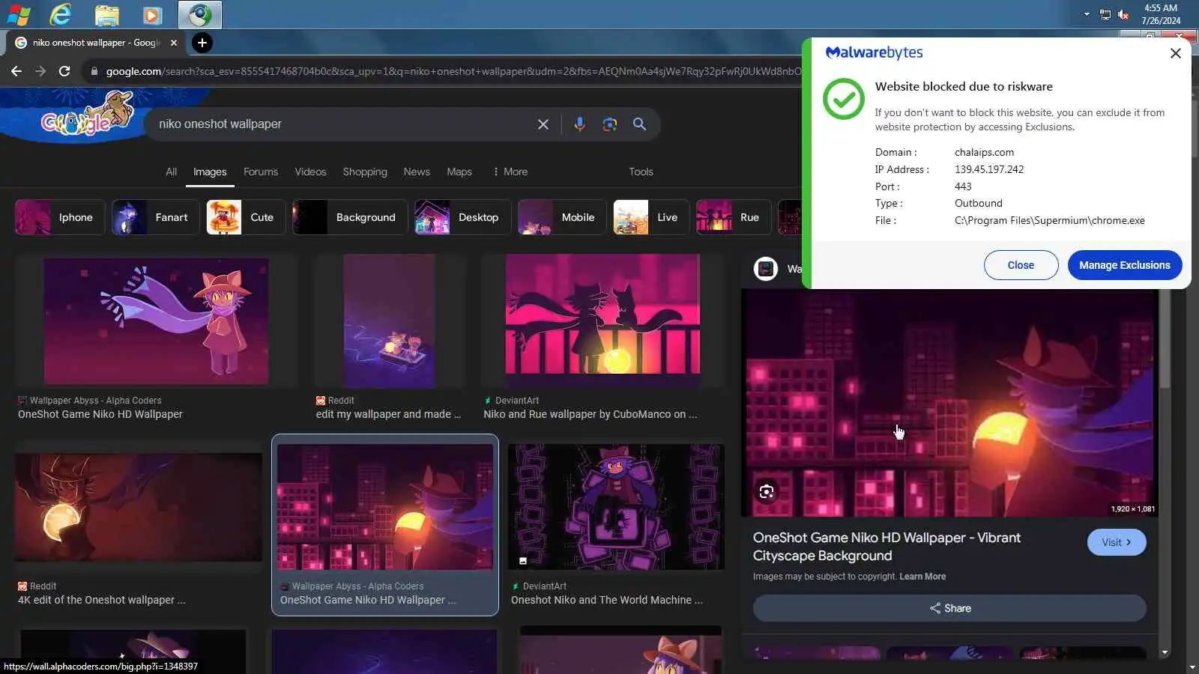Visit the wallpaper source page
1199x674 pixels.
tap(1117, 542)
